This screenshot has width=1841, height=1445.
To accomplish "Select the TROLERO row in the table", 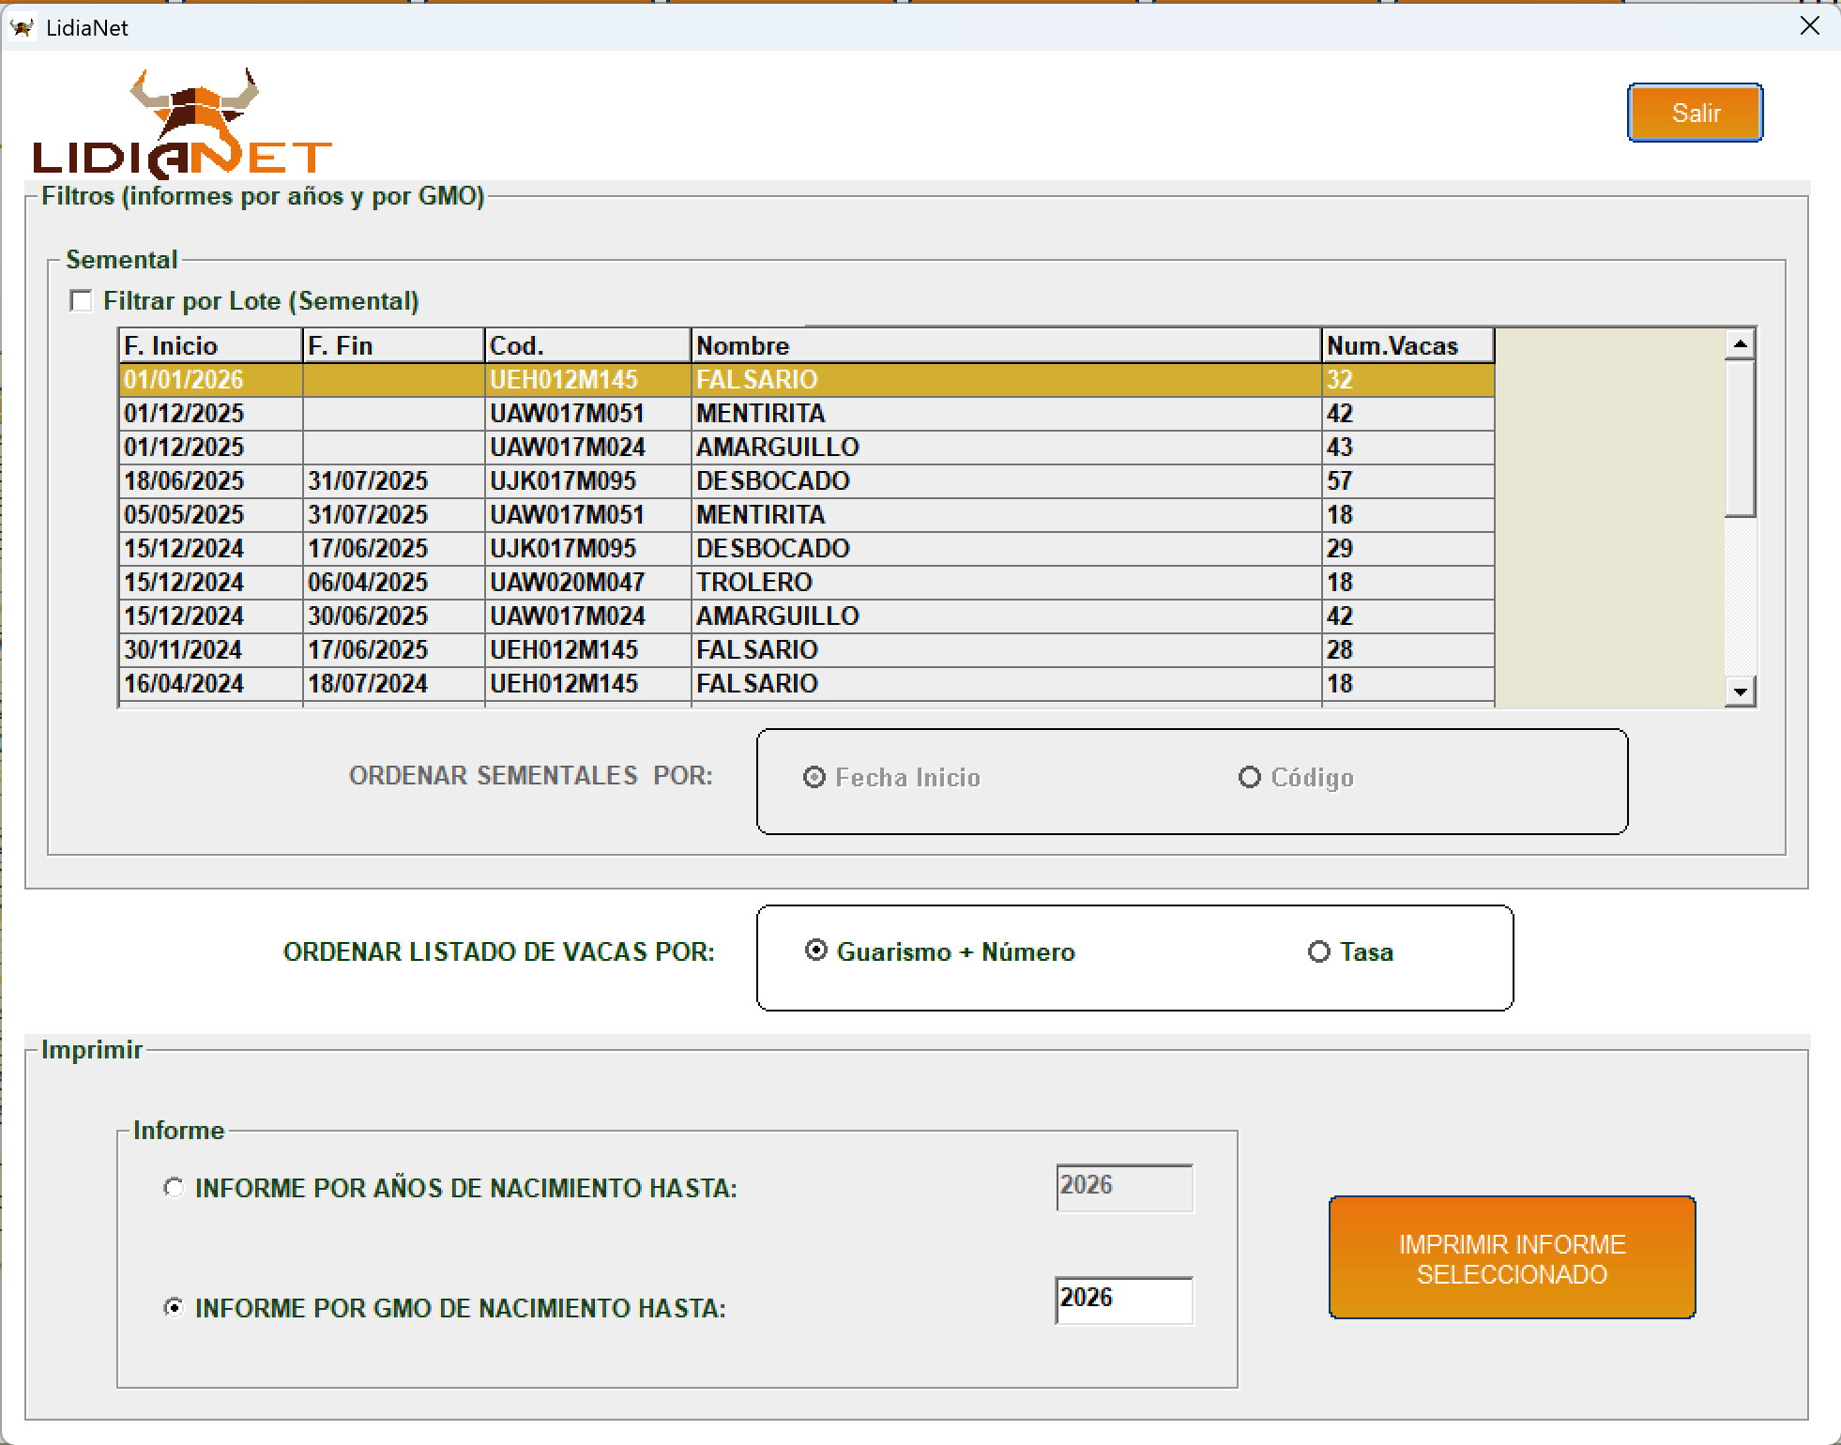I will 753,582.
